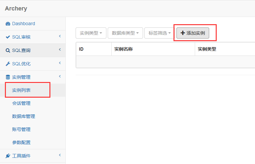Collapse the 实例管理 chevron arrow
The width and height of the screenshot is (255, 164).
[x=60, y=76]
